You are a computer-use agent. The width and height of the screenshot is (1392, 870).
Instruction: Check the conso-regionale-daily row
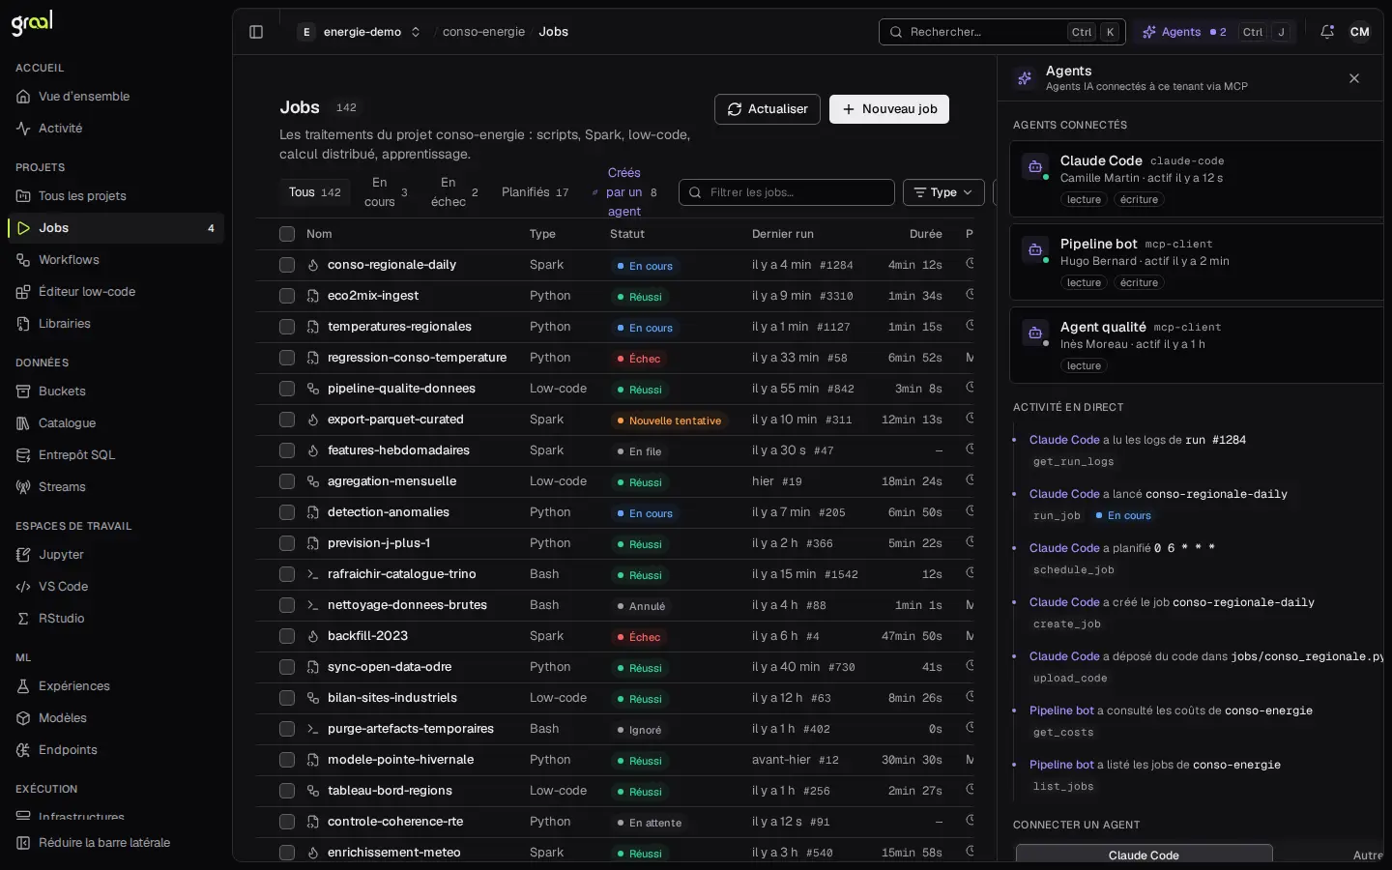287,265
